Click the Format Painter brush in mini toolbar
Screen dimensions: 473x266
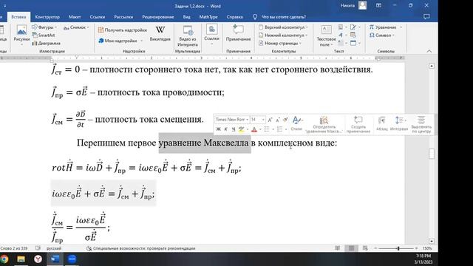coord(285,120)
